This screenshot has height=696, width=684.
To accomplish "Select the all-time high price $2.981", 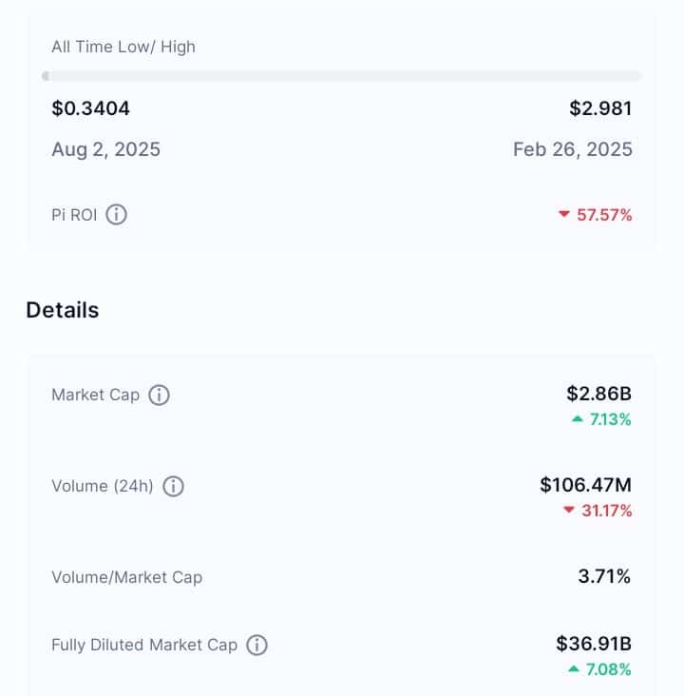I will tap(600, 108).
